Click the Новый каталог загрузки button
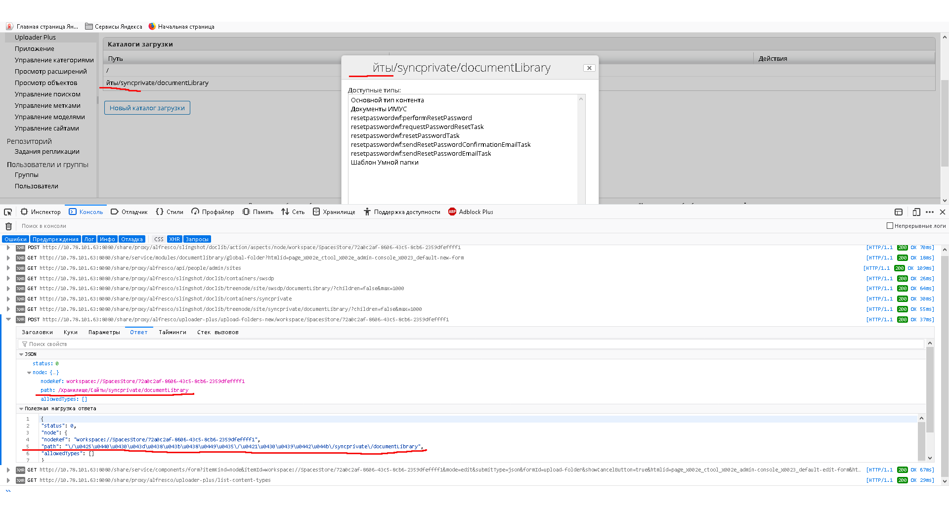This screenshot has width=949, height=514. pos(147,108)
